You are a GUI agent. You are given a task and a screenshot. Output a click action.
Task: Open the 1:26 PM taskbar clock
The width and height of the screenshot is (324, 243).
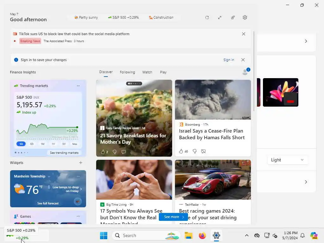[290, 235]
